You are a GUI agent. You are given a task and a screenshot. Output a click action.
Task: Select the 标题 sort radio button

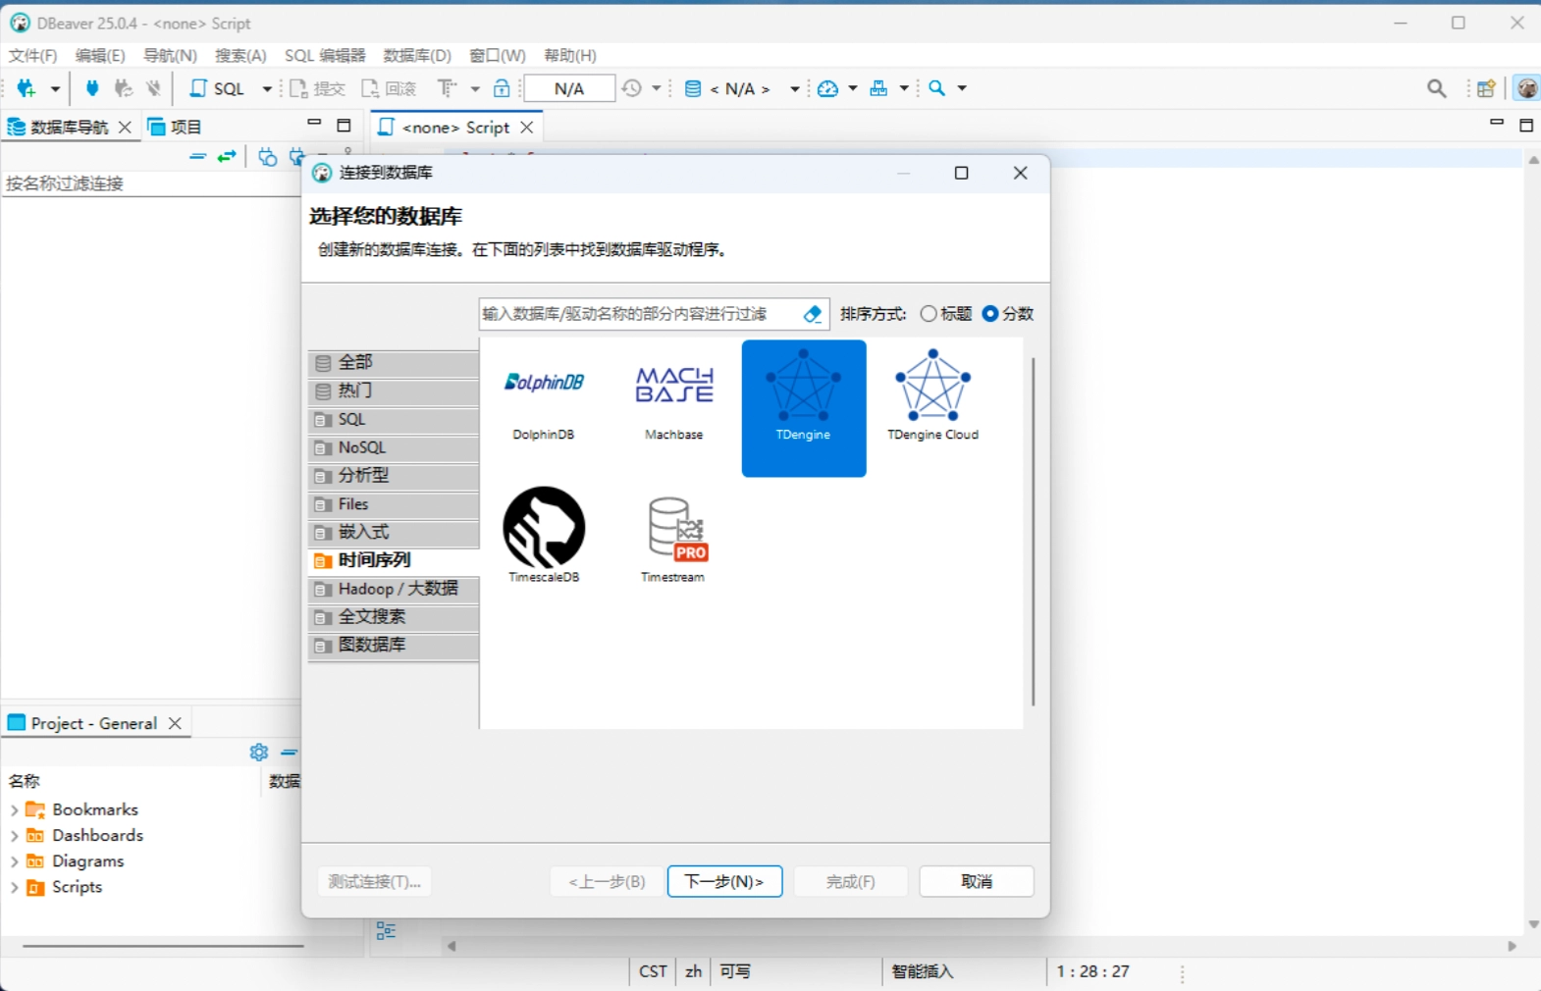tap(929, 314)
